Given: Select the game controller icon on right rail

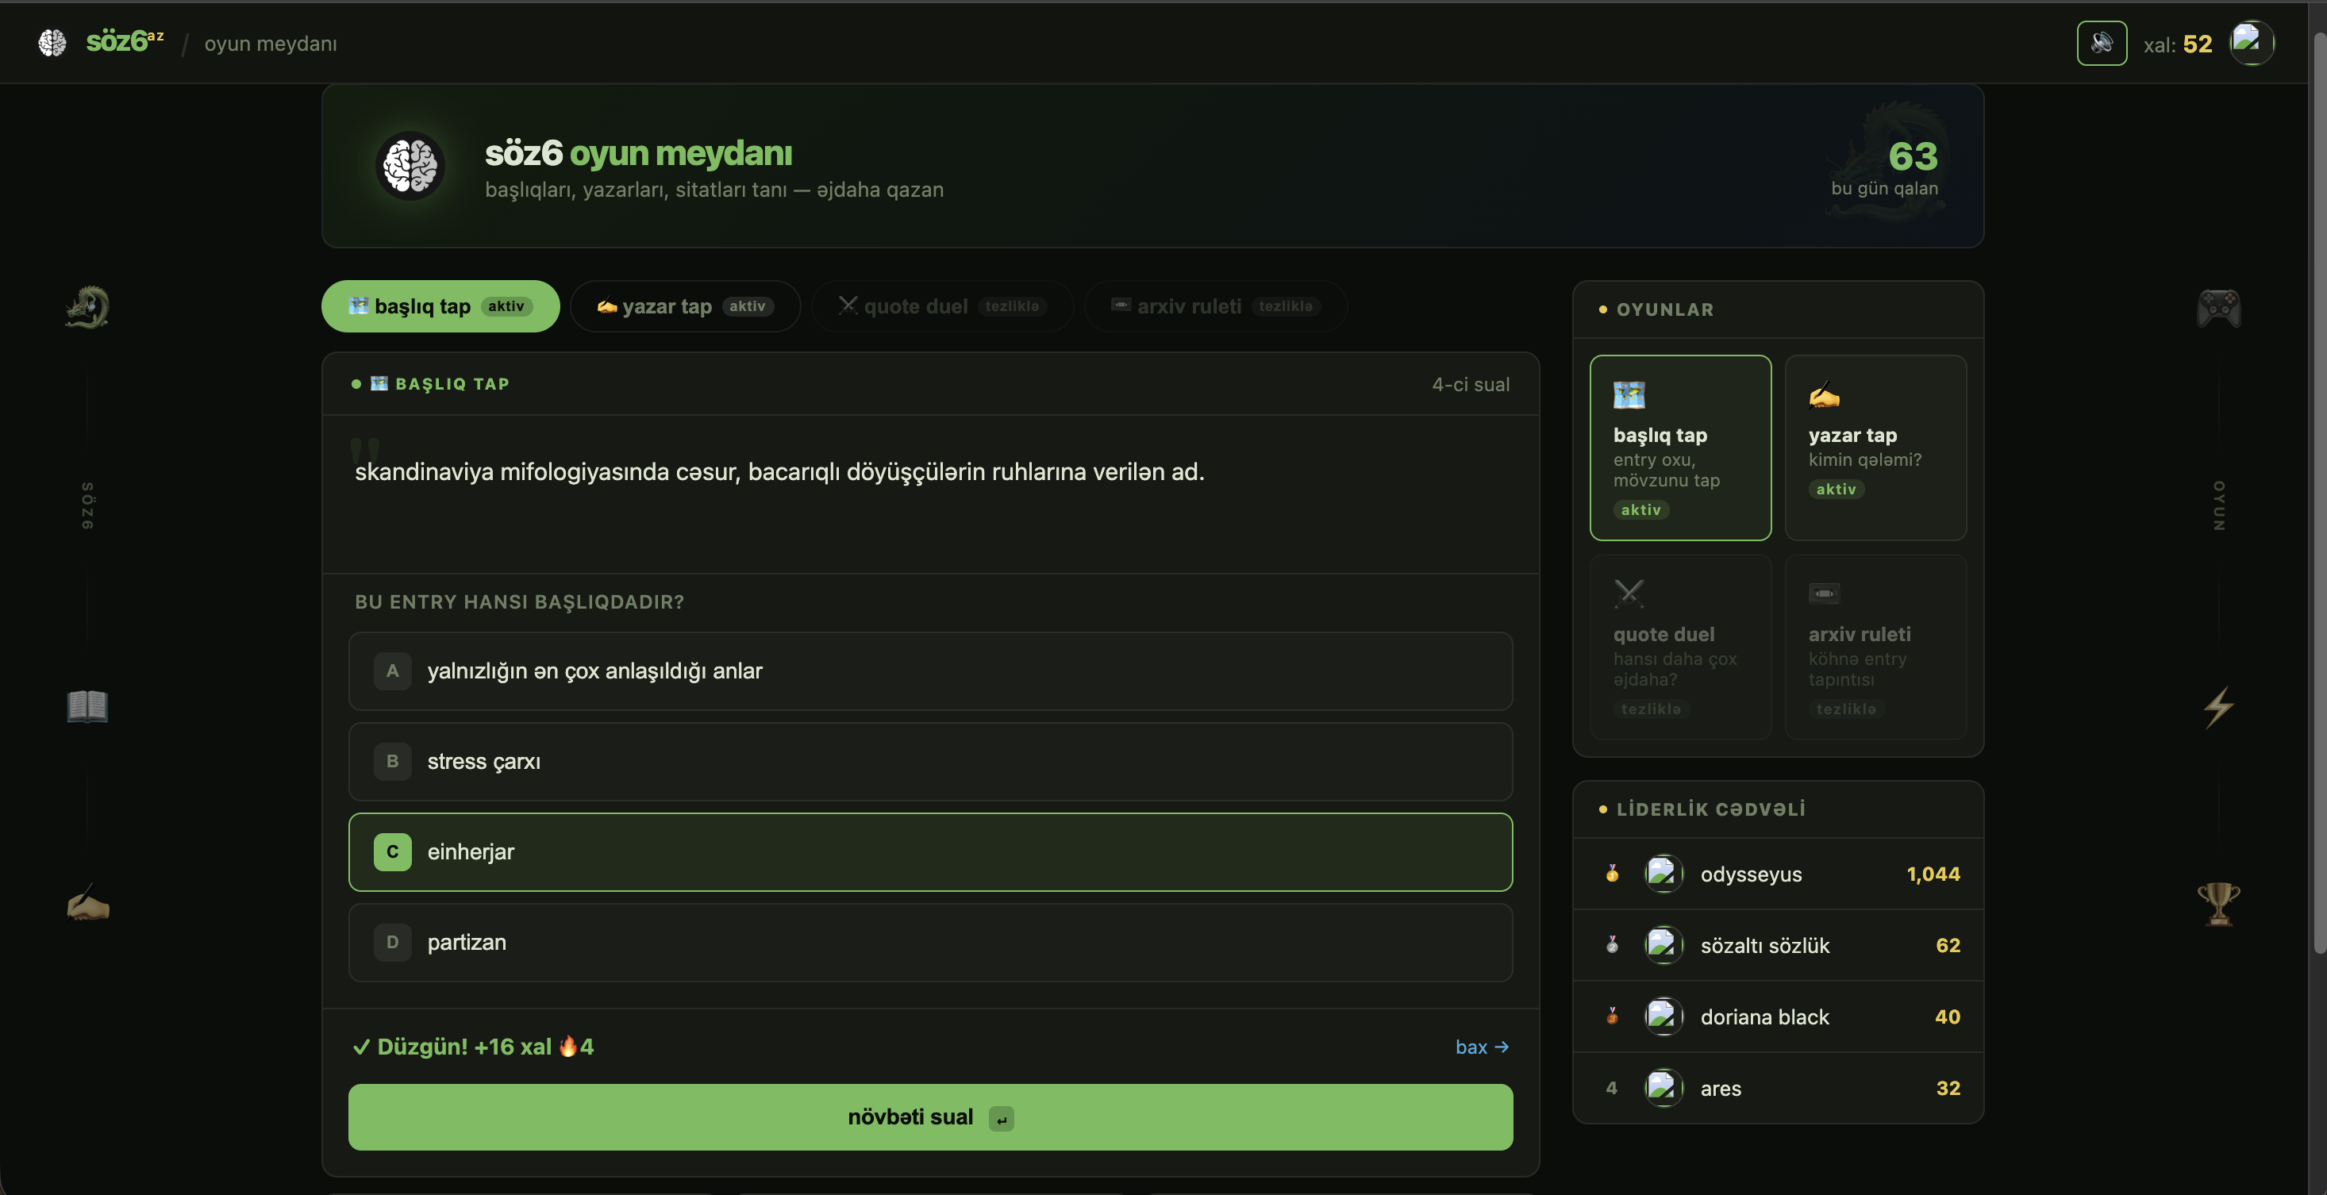Looking at the screenshot, I should tap(2218, 308).
